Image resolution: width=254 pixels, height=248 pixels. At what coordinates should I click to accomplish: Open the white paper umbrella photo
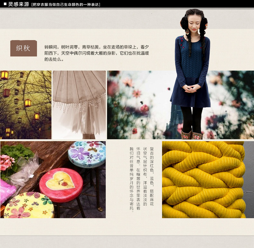point(79,105)
